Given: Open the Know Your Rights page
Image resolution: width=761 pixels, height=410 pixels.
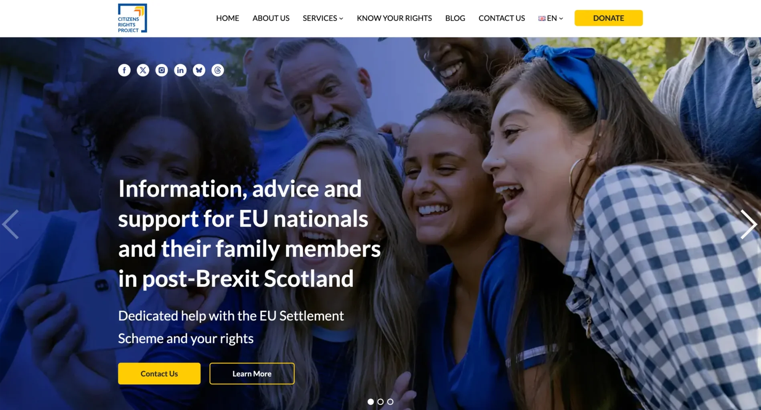Looking at the screenshot, I should coord(394,18).
